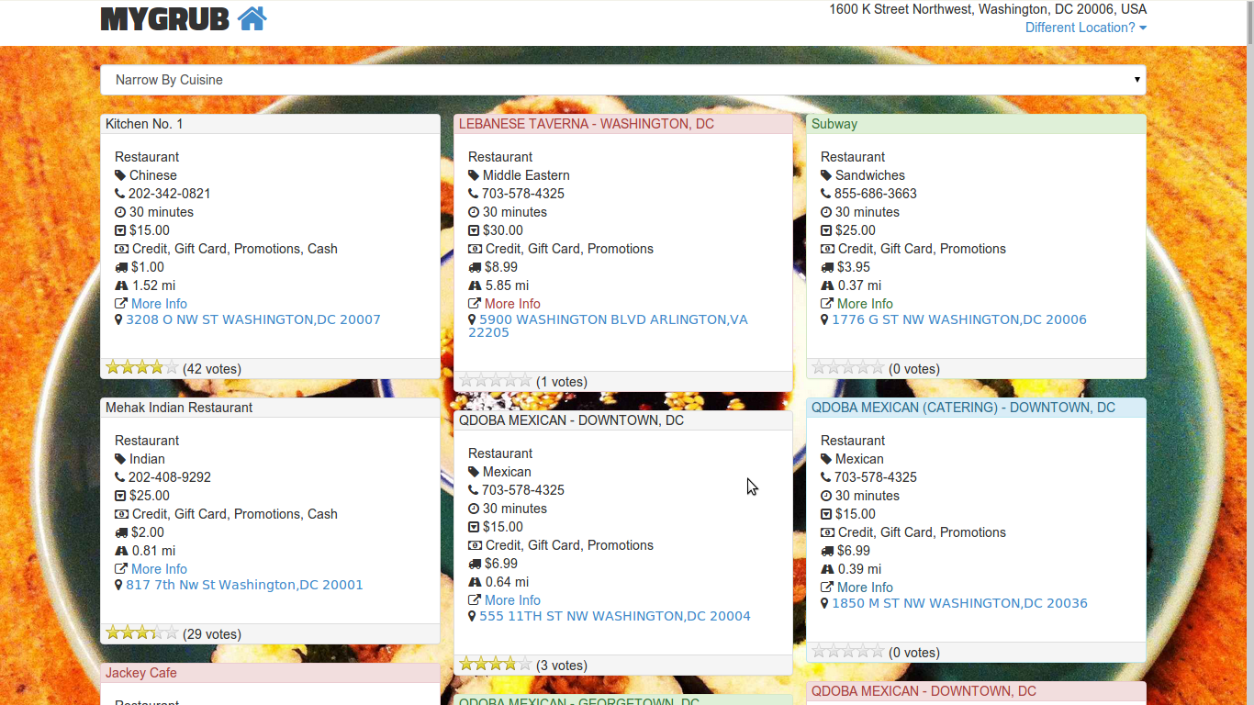Screen dimensions: 1254x705
Task: Click the delivery truck icon beside $3.95
Action: [x=827, y=267]
